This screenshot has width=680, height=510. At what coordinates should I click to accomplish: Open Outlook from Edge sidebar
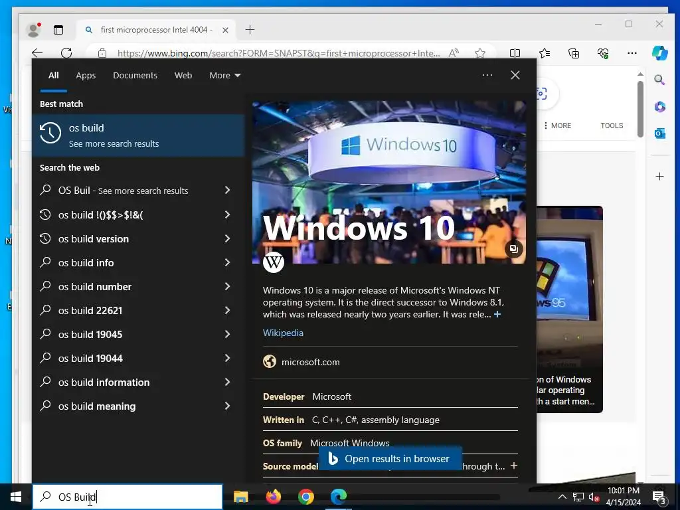pyautogui.click(x=659, y=133)
